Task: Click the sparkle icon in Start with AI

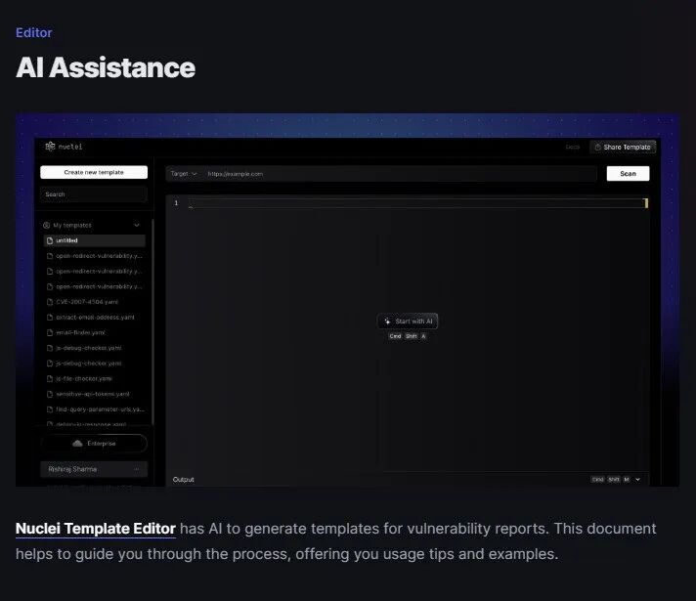Action: pyautogui.click(x=387, y=322)
